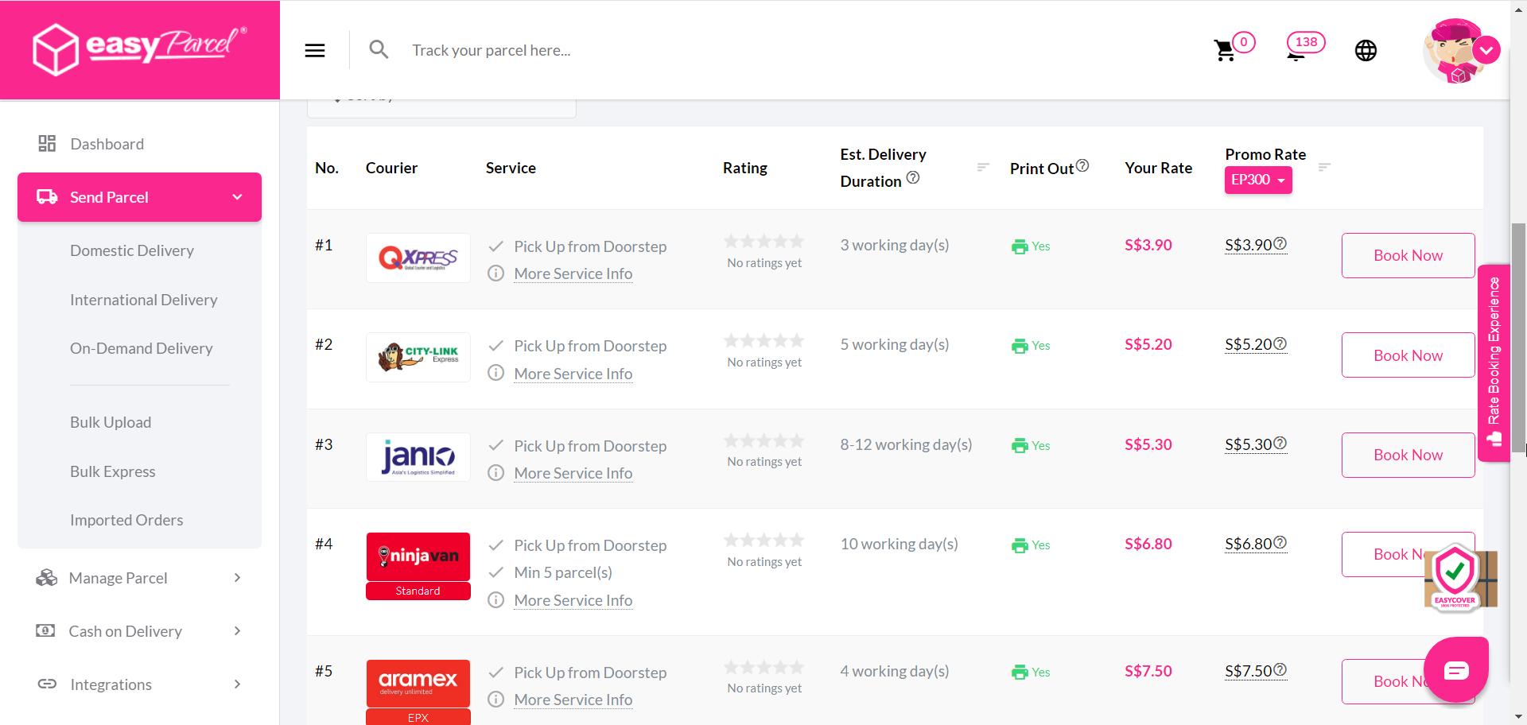Open More Service Info for Aramex
The height and width of the screenshot is (725, 1527).
573,700
